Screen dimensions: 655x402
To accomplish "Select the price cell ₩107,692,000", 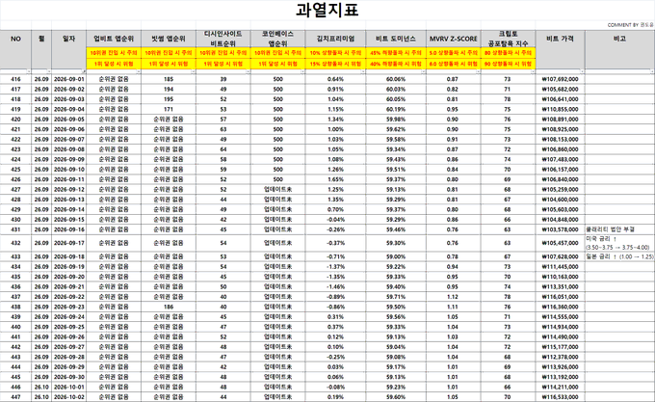I will [x=561, y=79].
